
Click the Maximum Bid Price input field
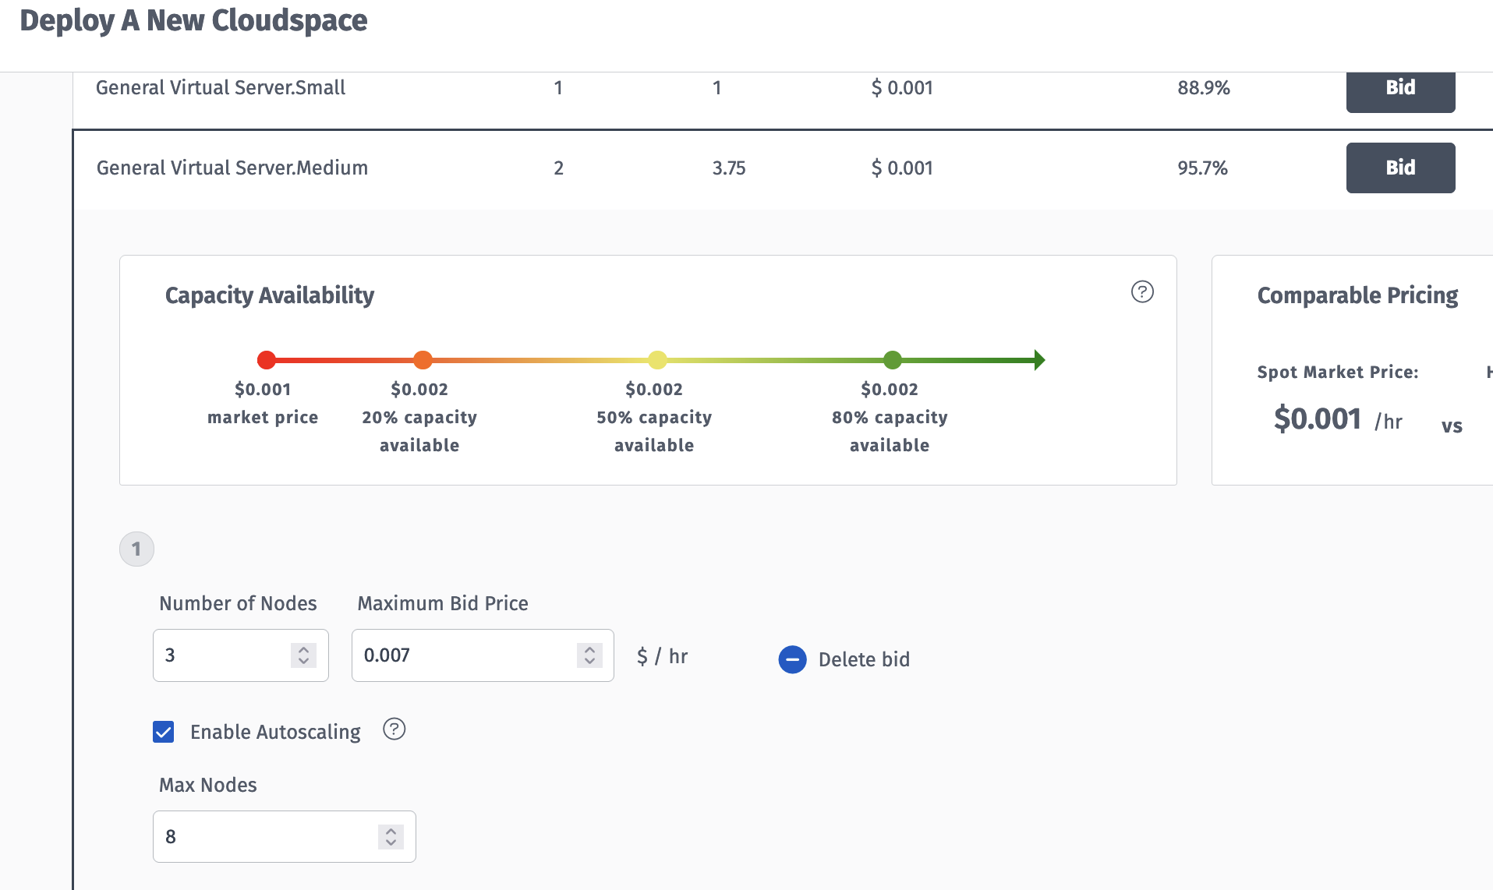(483, 655)
